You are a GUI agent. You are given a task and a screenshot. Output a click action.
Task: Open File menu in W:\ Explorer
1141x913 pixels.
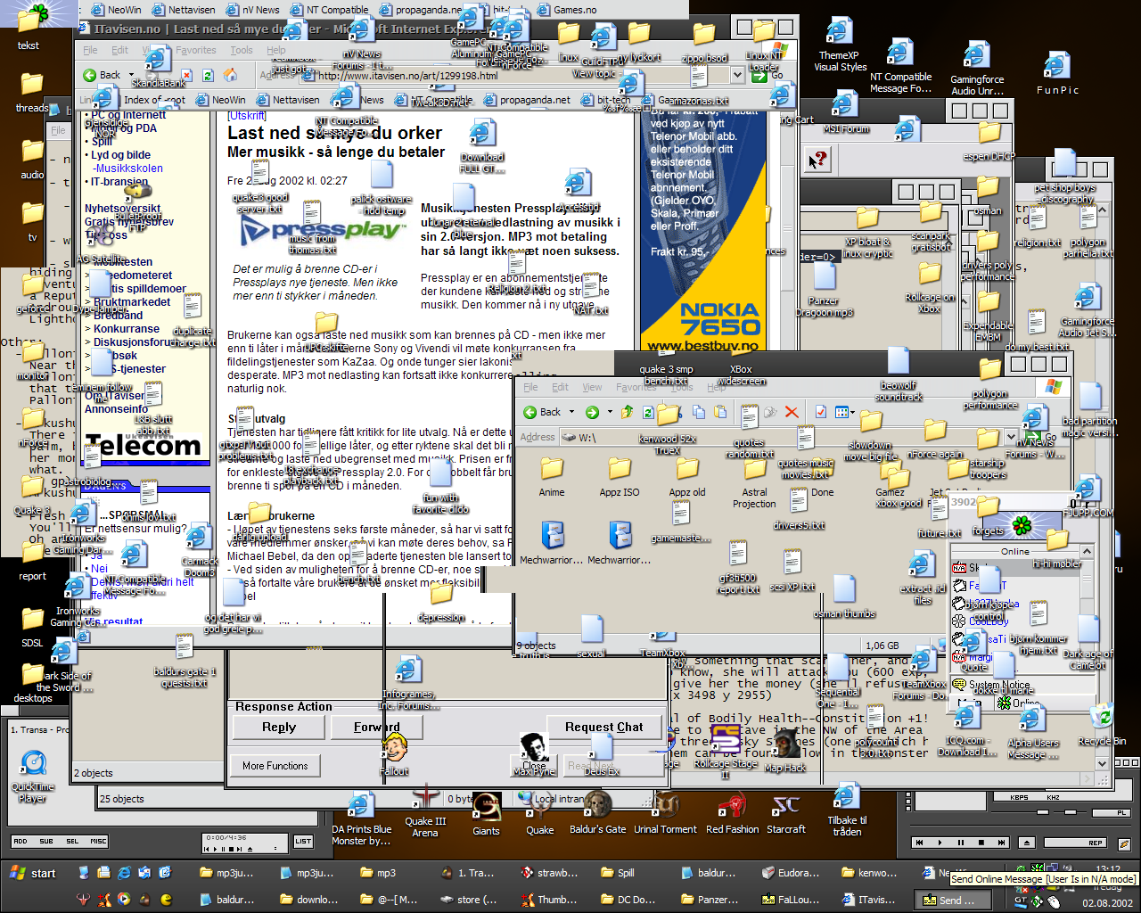coord(530,387)
